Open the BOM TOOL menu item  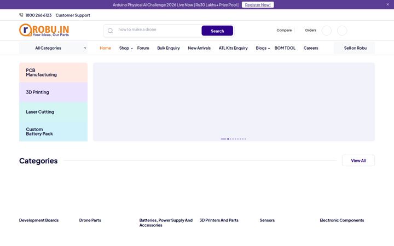tap(285, 48)
